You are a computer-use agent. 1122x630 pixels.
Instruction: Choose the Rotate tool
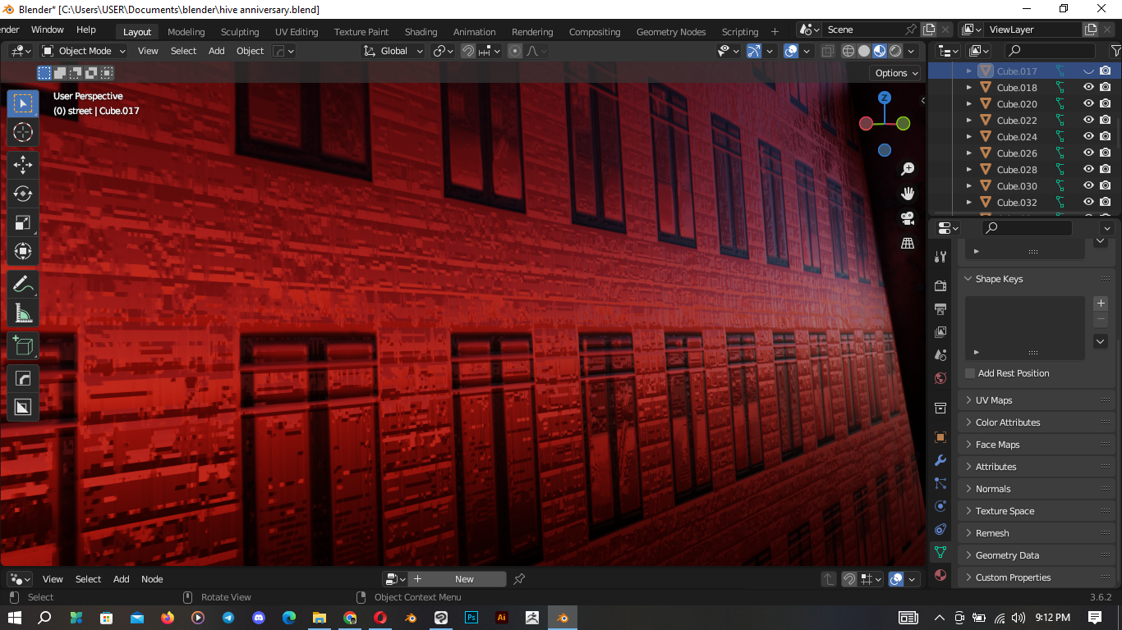22,194
